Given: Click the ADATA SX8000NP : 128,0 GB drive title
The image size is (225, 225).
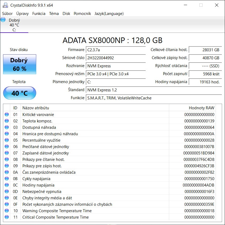Looking at the screenshot, I should (x=112, y=40).
